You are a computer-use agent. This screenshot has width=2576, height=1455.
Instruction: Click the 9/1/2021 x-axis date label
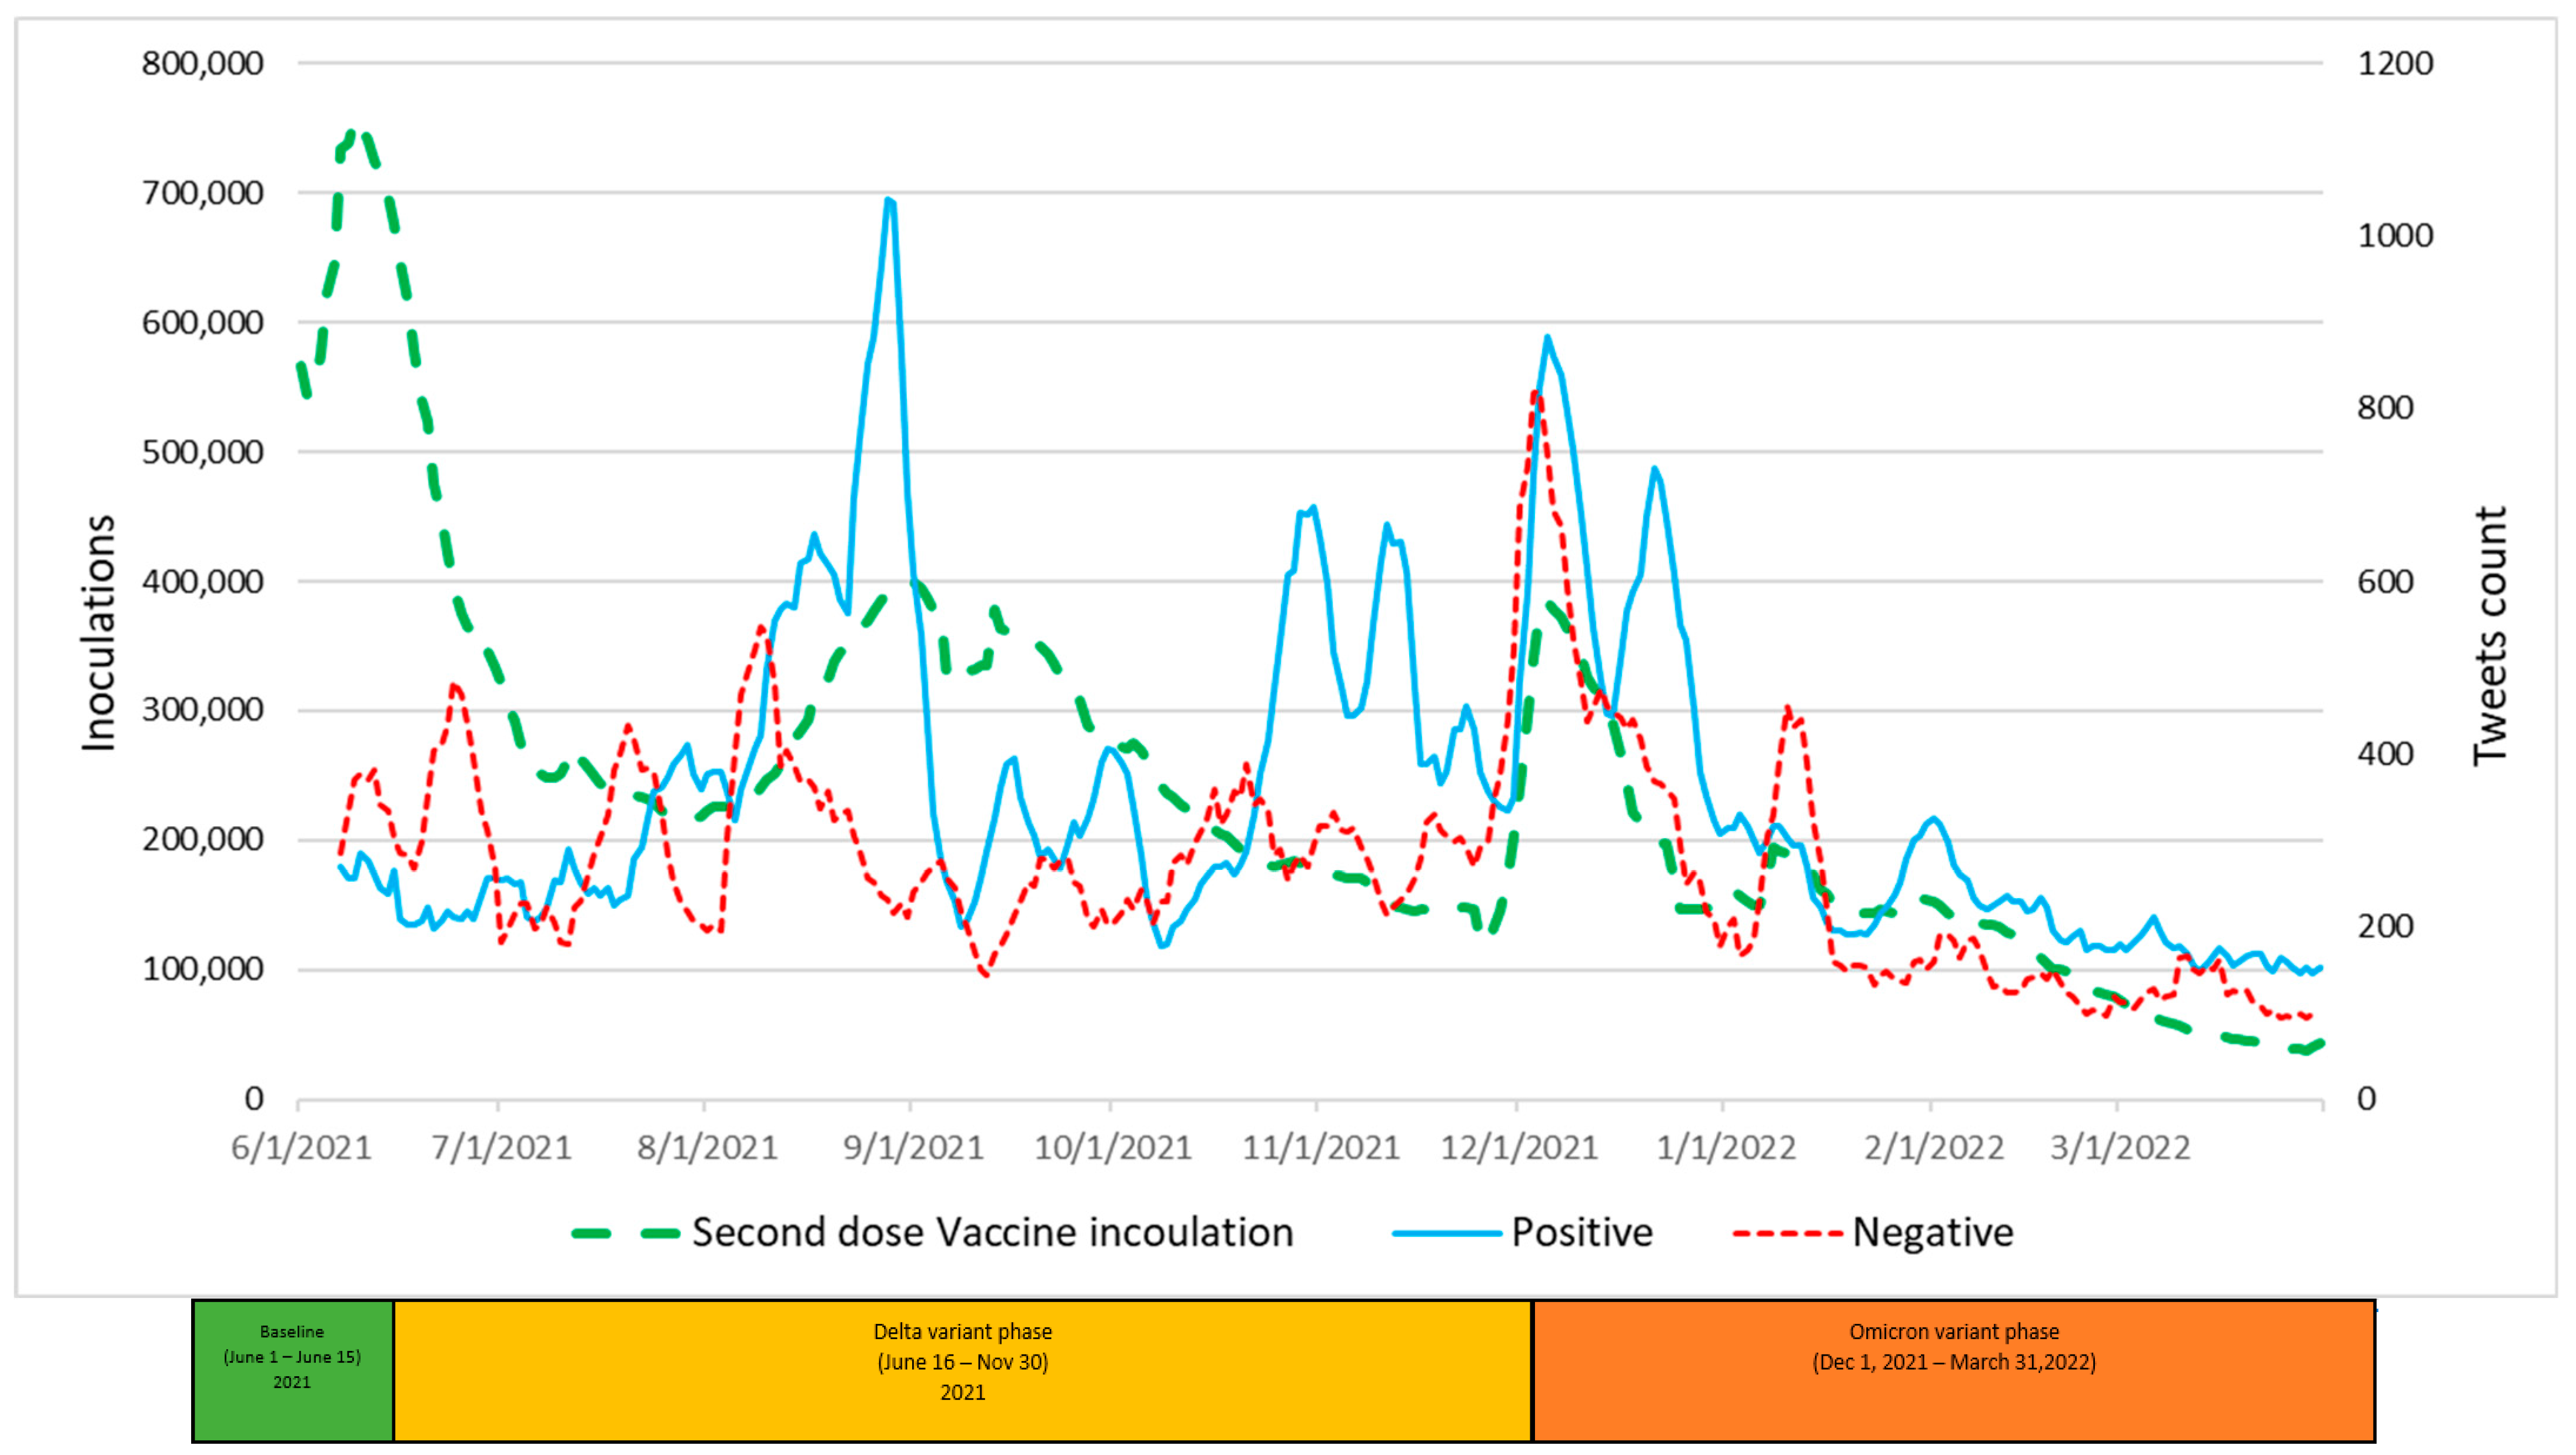click(x=913, y=1147)
